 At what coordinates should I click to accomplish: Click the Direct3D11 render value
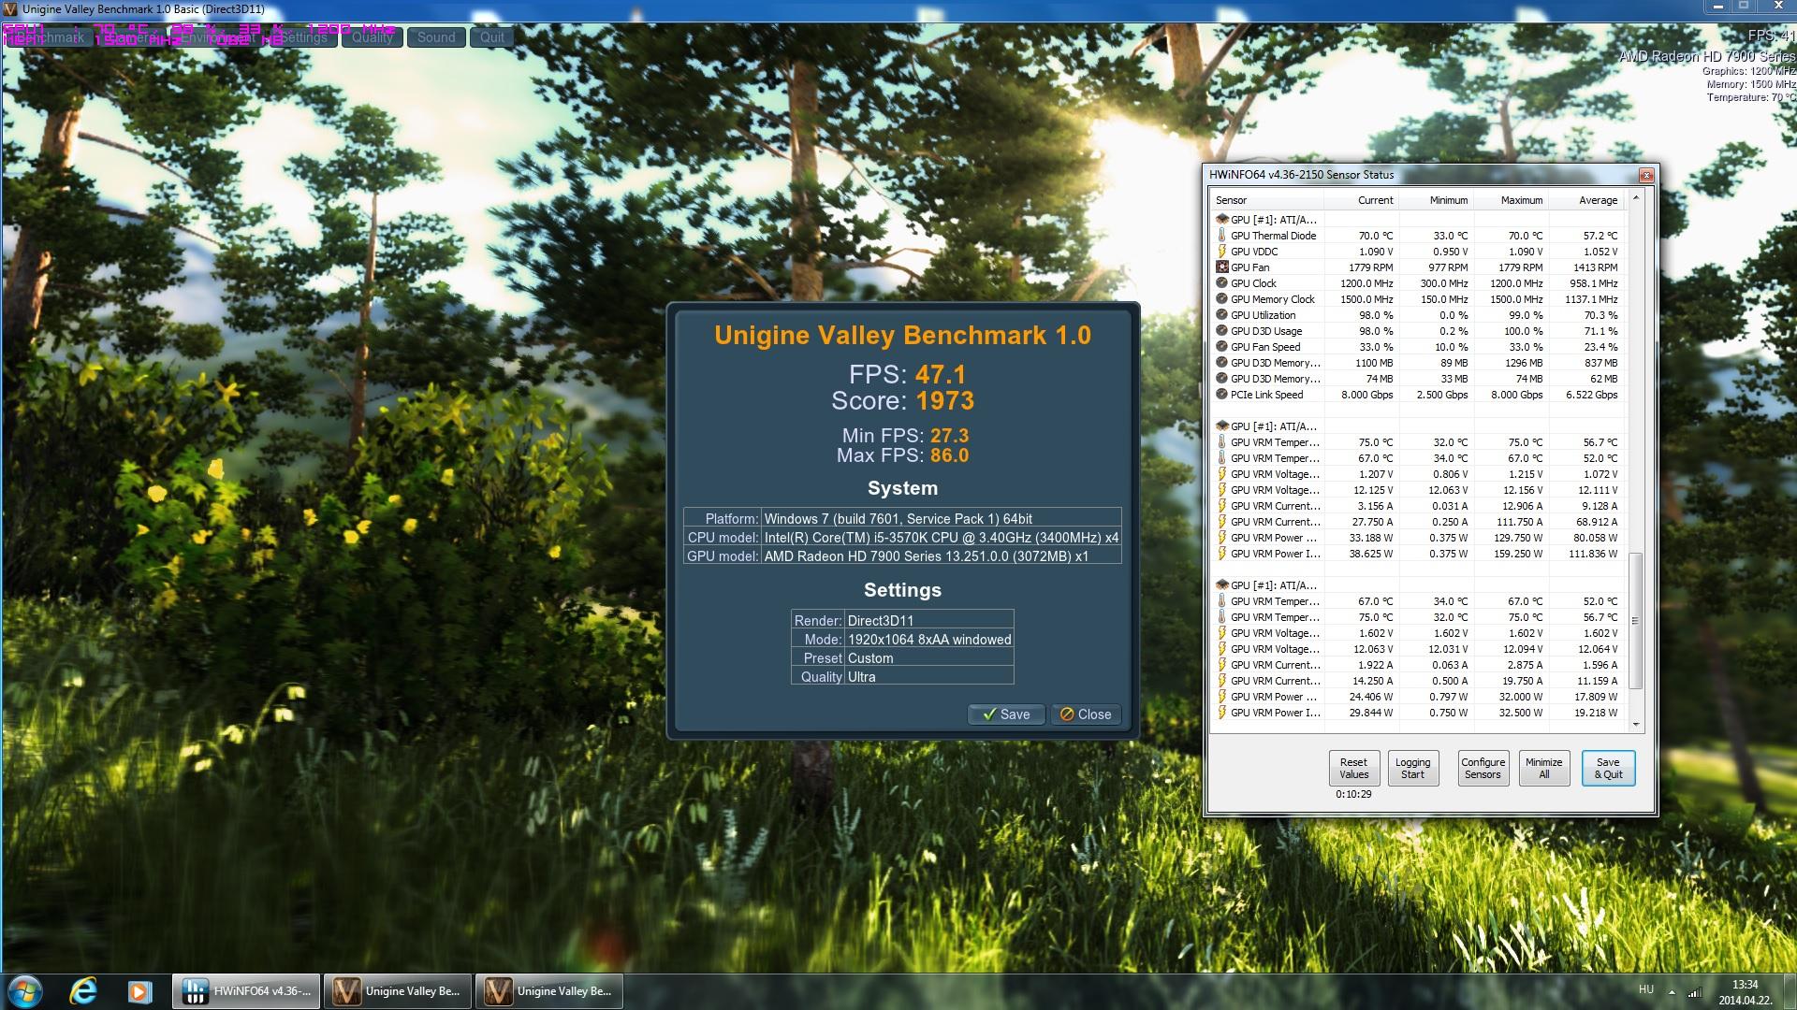[881, 621]
